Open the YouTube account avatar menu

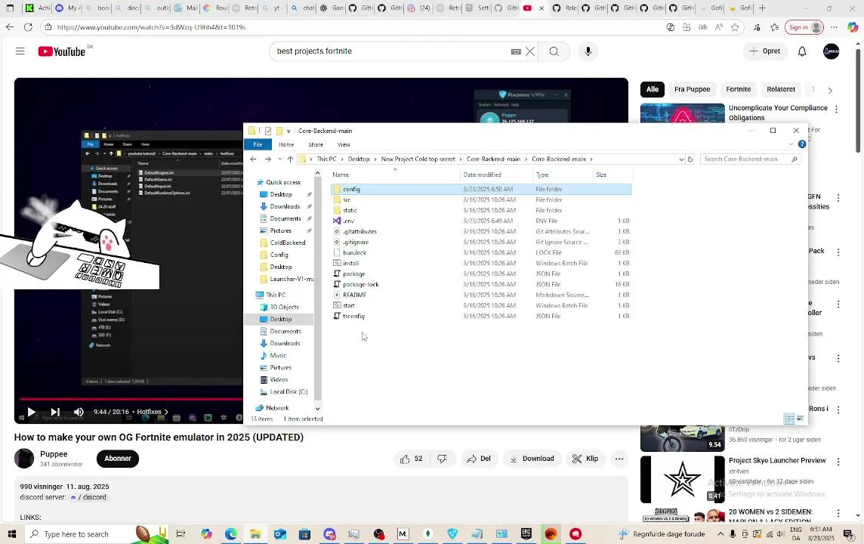click(x=831, y=51)
